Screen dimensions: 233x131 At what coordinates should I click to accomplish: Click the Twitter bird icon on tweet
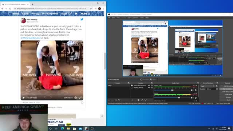[82, 19]
